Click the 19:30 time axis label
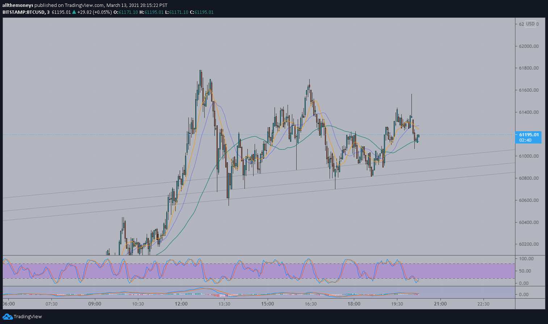 pos(397,304)
